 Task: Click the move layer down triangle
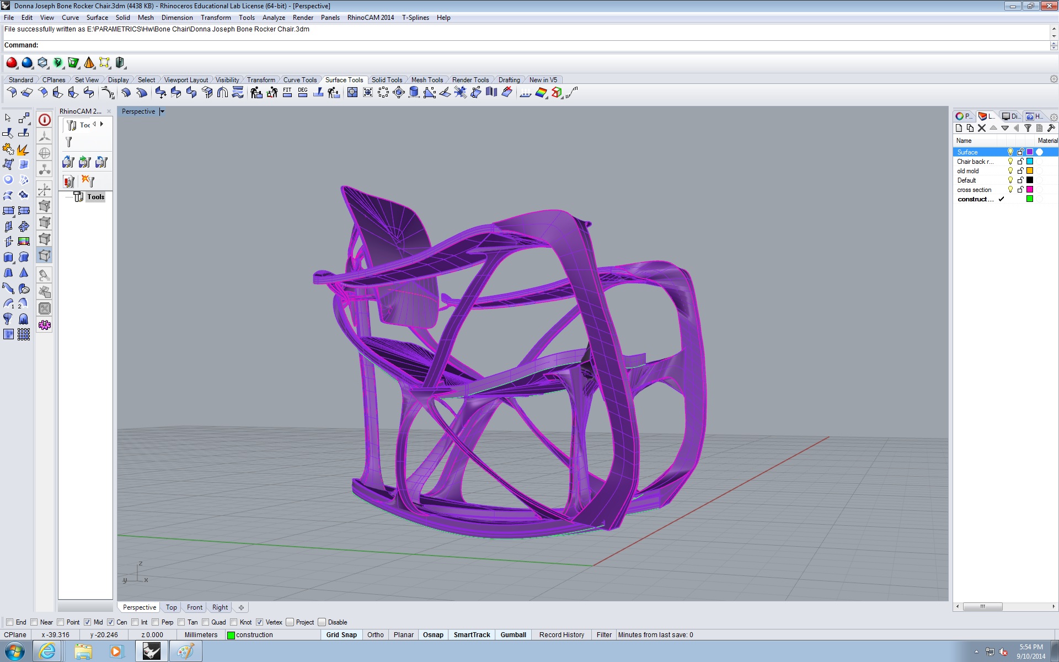point(1005,128)
